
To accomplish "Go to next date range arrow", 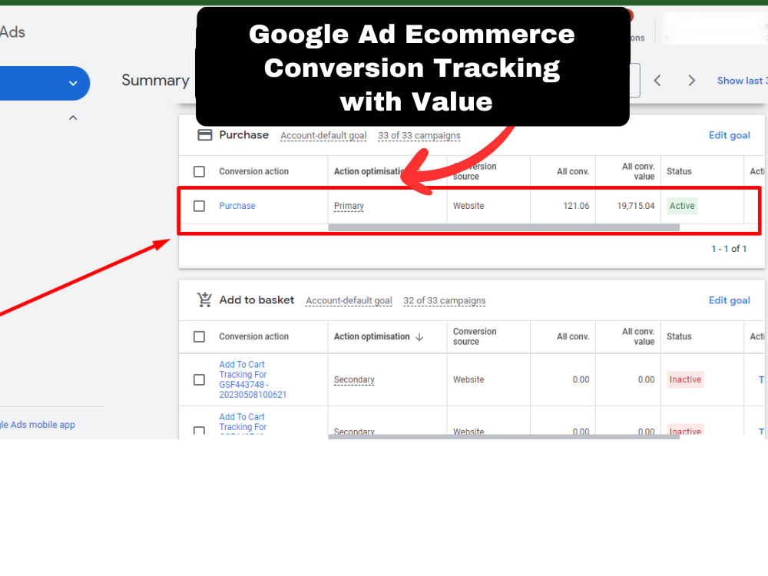I will 691,81.
